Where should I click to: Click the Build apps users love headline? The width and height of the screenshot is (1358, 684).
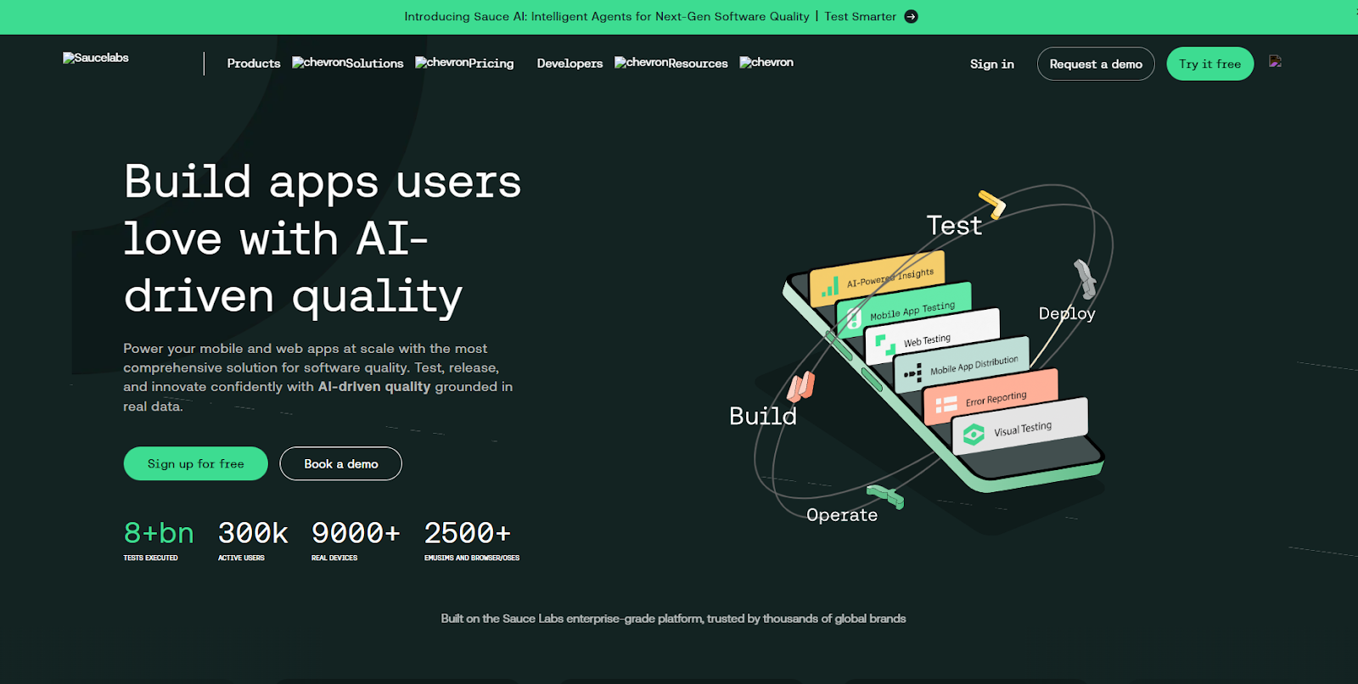[323, 239]
